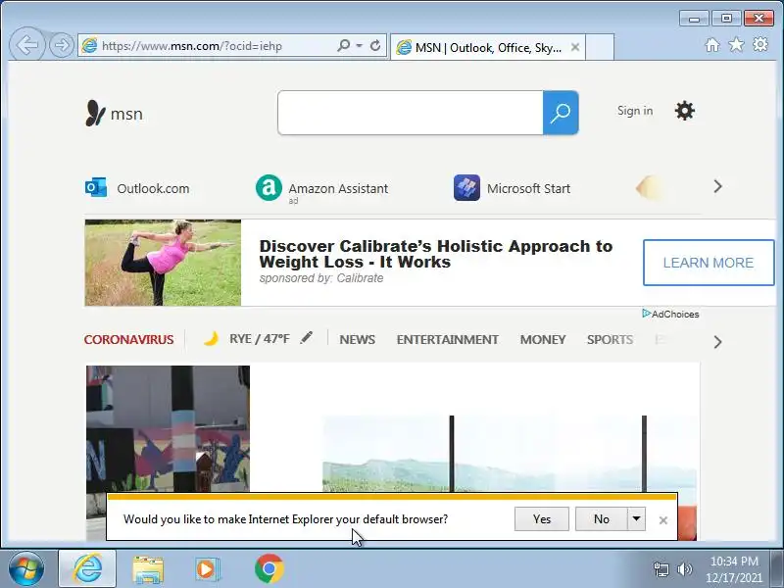Click No on the default browser prompt
The width and height of the screenshot is (784, 588).
(601, 519)
